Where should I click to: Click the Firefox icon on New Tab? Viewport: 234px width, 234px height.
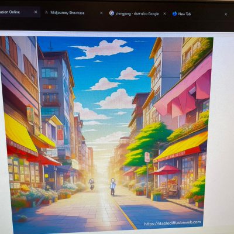tap(174, 13)
